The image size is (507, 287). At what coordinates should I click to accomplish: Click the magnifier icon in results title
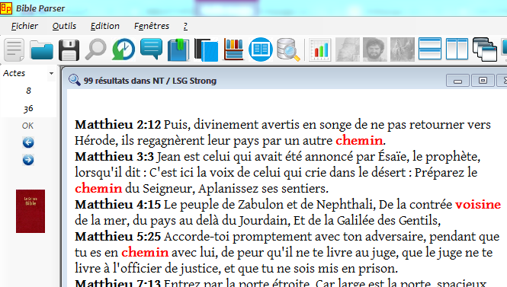point(75,80)
